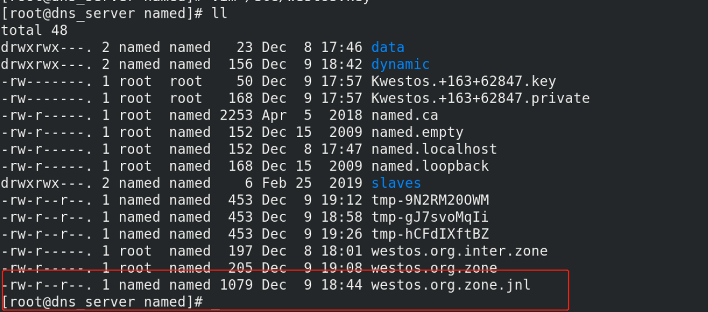Select the tmp-9N2RM20OWM file
The image size is (708, 312).
pyautogui.click(x=430, y=201)
